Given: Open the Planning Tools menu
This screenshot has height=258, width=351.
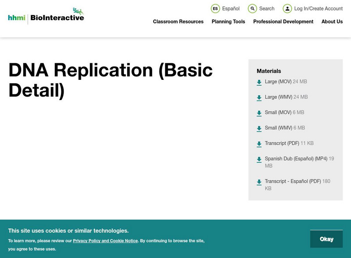Looking at the screenshot, I should point(228,21).
